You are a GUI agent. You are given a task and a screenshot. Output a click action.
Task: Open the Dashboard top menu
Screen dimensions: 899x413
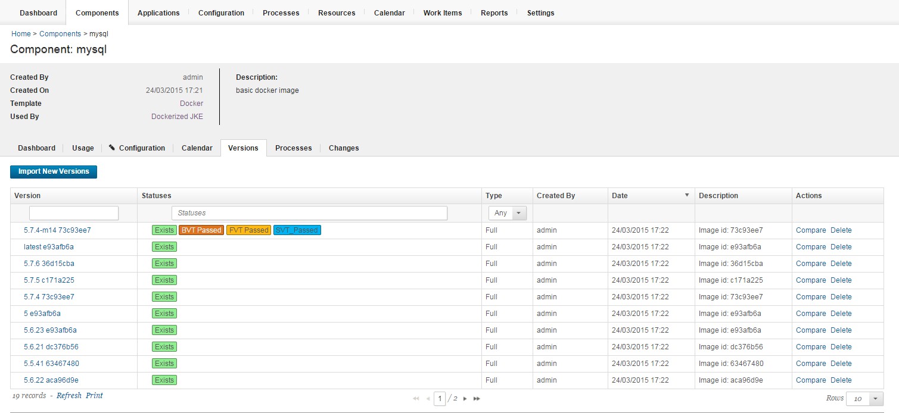click(39, 12)
